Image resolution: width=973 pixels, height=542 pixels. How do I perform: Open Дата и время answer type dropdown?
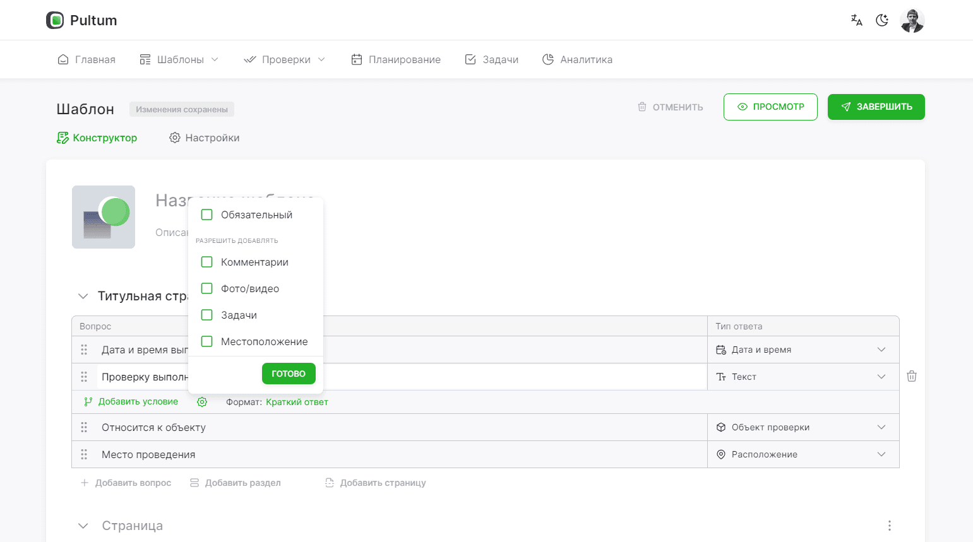coord(803,350)
